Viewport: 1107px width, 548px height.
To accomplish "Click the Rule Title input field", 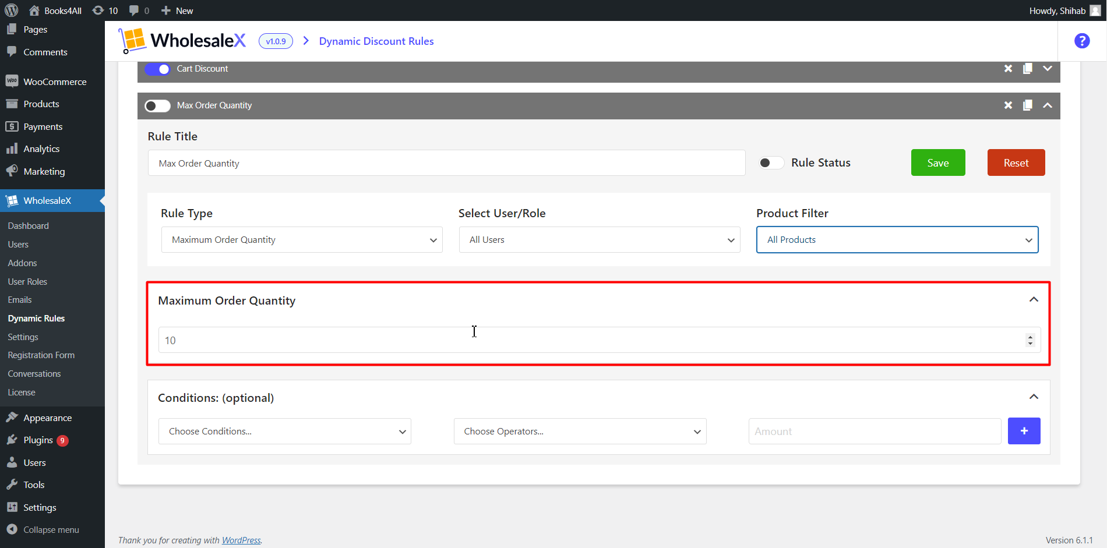I will click(446, 163).
